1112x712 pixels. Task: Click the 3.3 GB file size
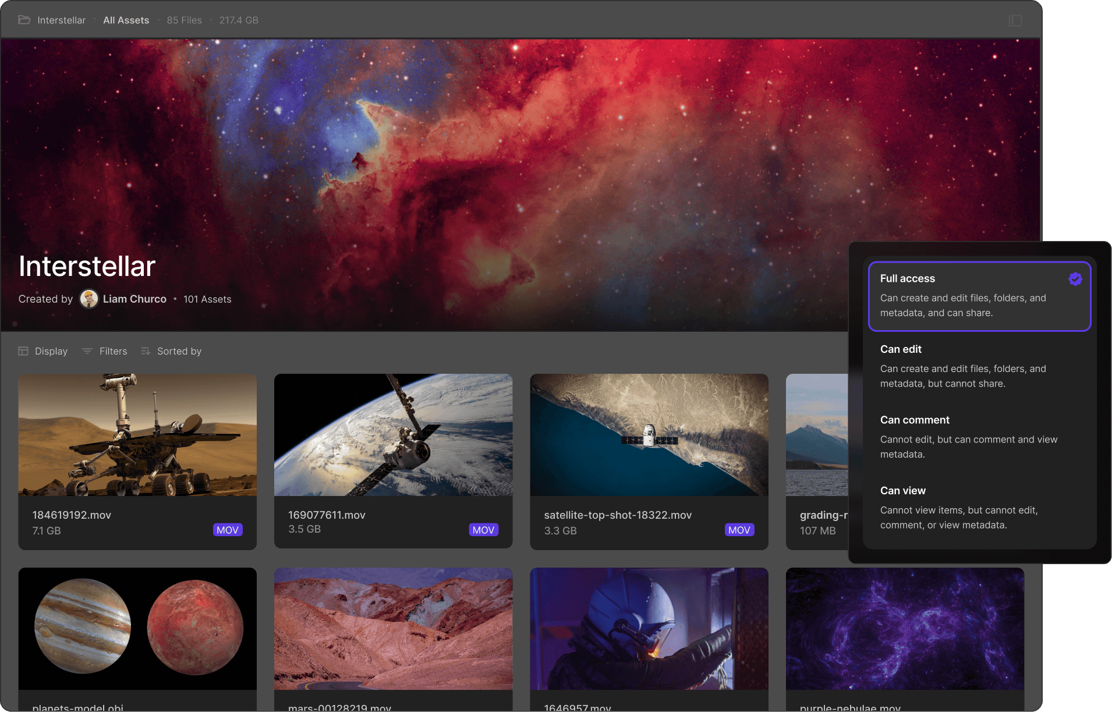click(560, 530)
